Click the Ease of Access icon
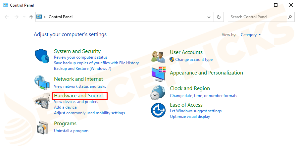Image resolution: width=298 pixels, height=149 pixels. click(158, 110)
